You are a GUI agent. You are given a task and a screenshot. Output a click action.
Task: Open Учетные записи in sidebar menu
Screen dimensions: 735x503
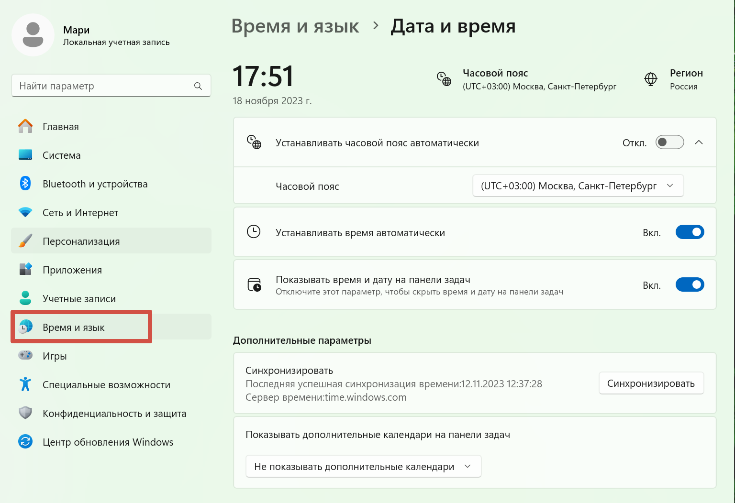(79, 299)
